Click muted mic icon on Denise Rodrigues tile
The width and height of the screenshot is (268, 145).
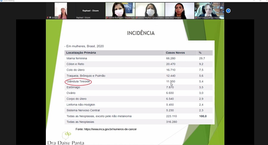107,18
